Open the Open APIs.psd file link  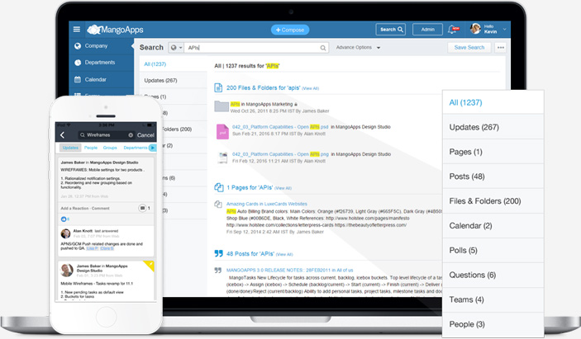[x=280, y=127]
